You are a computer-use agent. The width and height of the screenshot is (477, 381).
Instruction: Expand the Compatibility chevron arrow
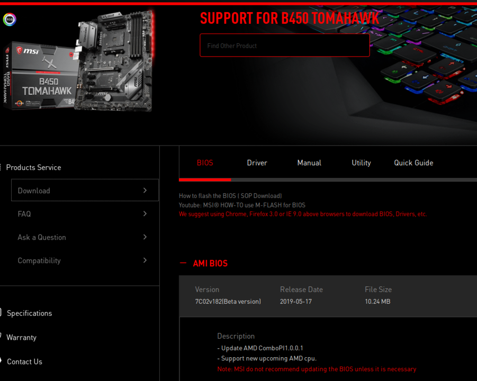click(145, 260)
